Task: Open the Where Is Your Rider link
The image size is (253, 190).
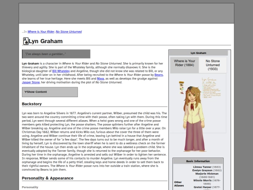Action: (41, 32)
